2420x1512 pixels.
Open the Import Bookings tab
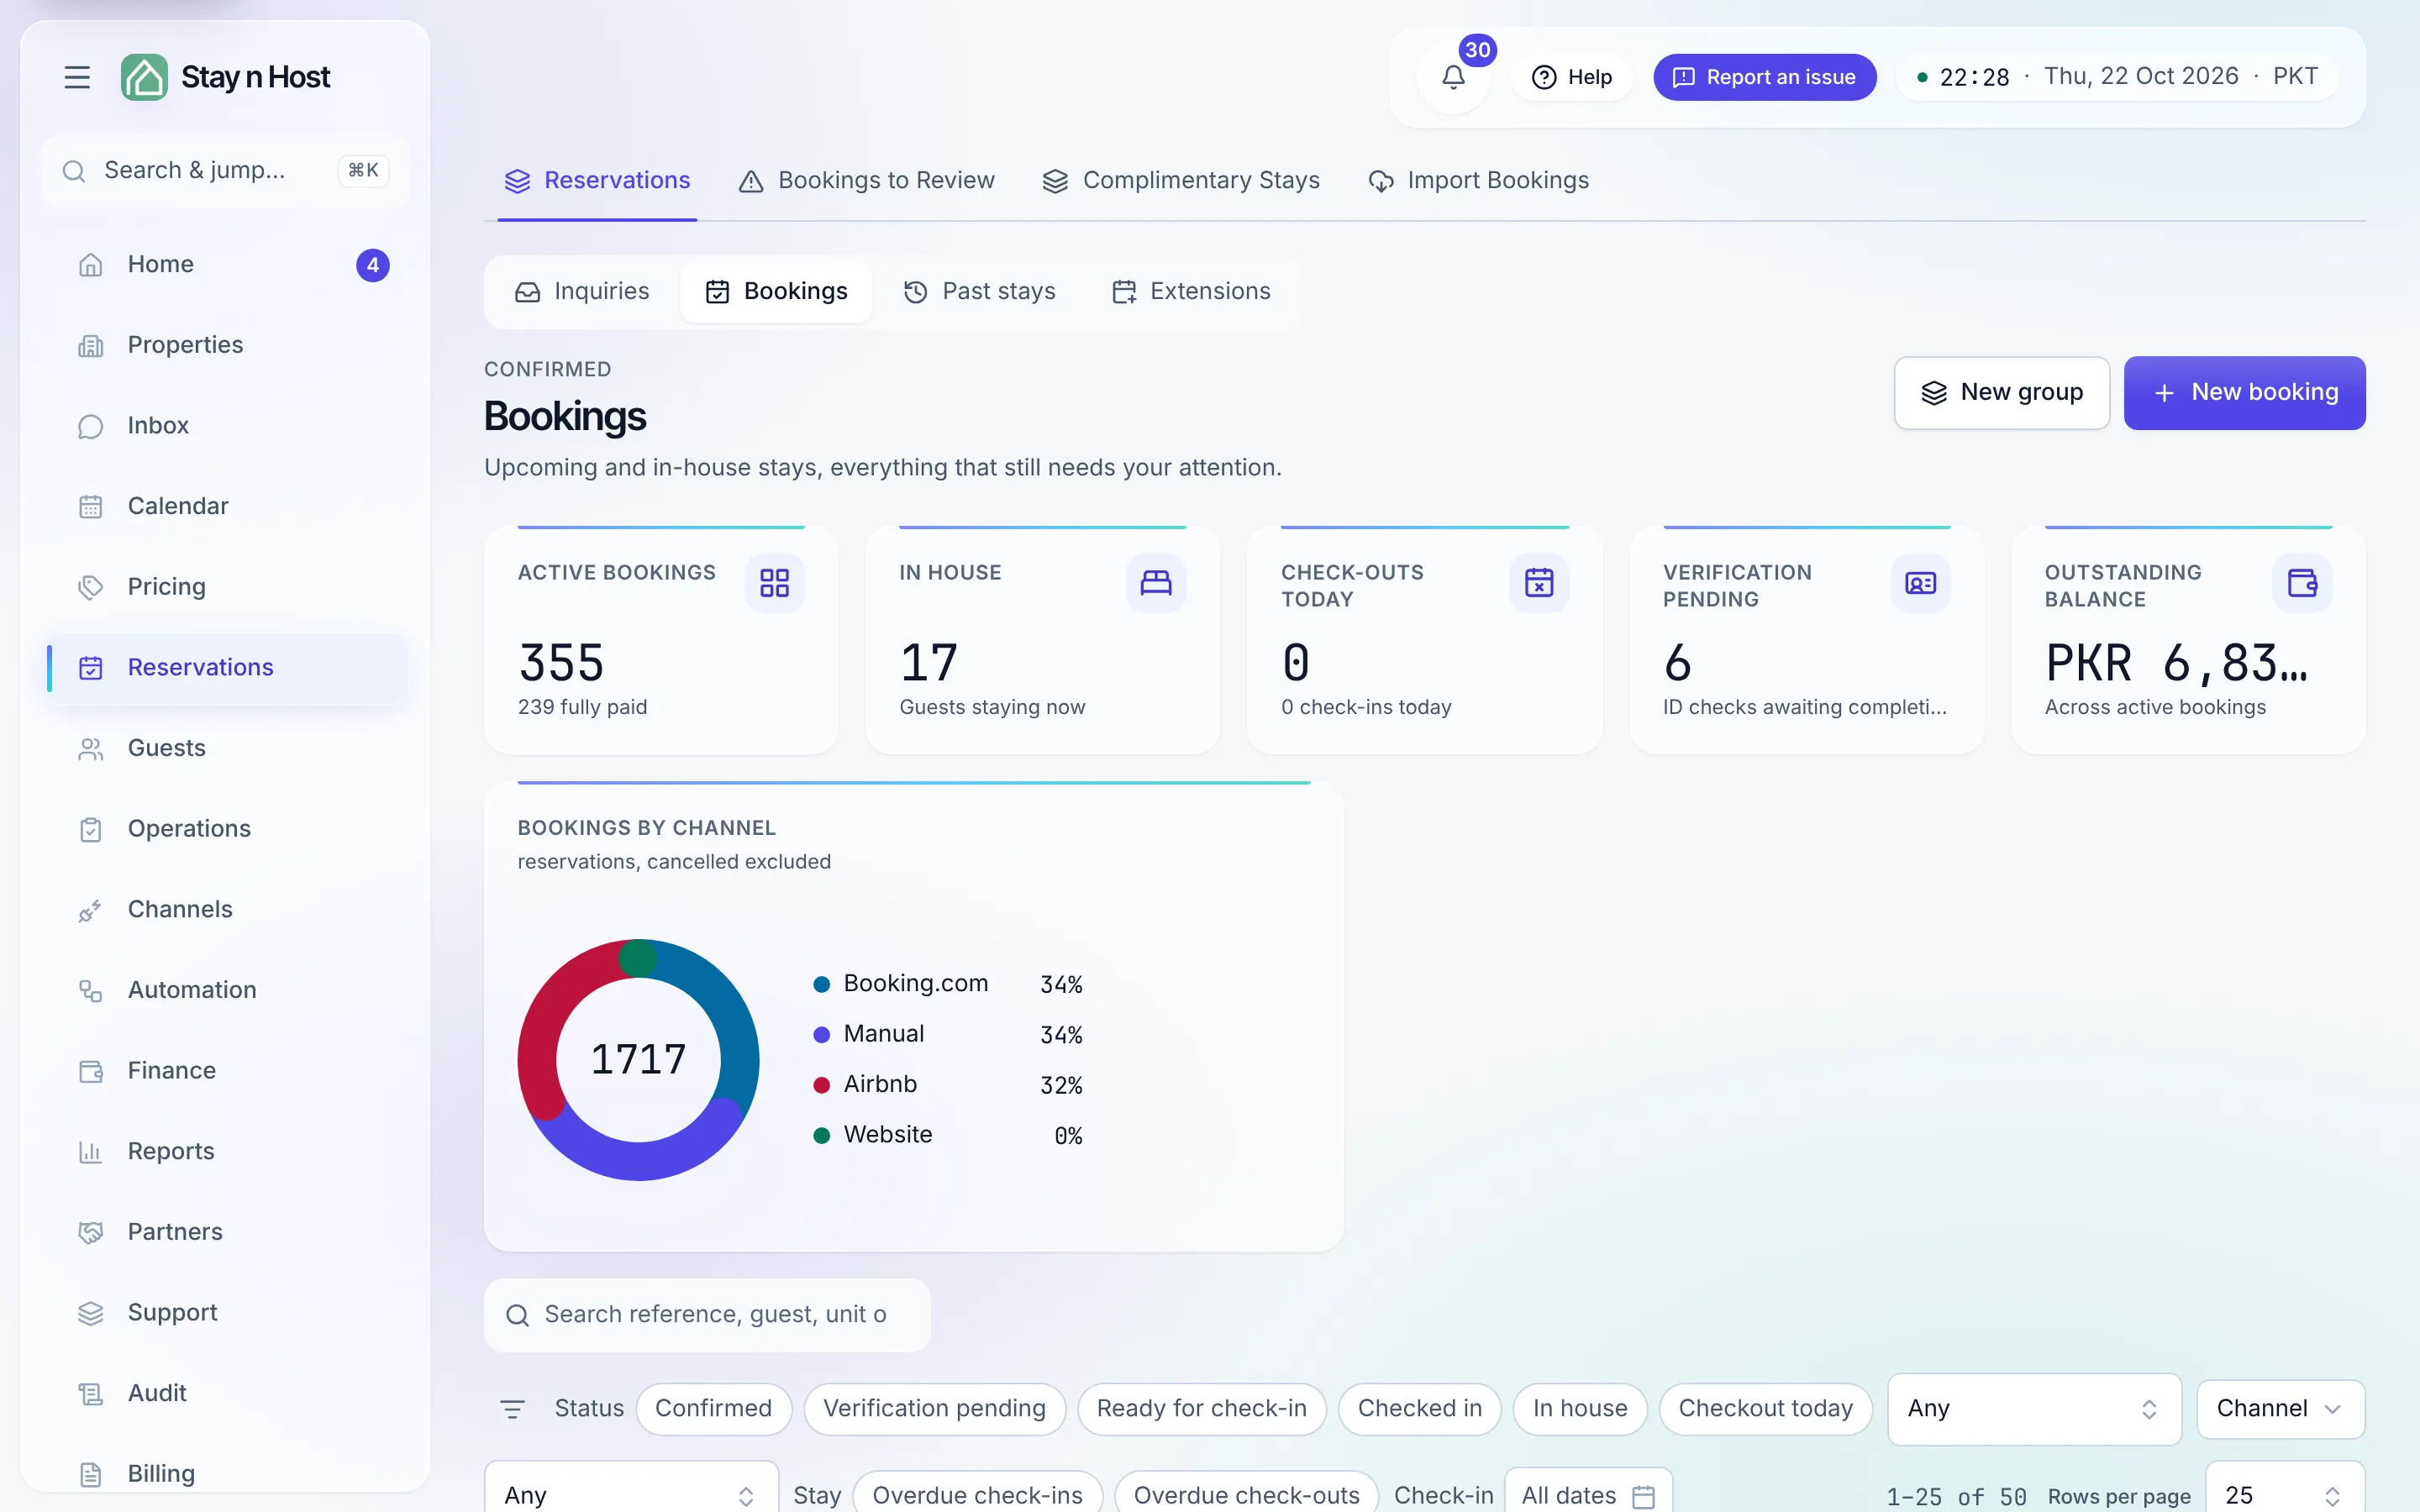coord(1478,181)
